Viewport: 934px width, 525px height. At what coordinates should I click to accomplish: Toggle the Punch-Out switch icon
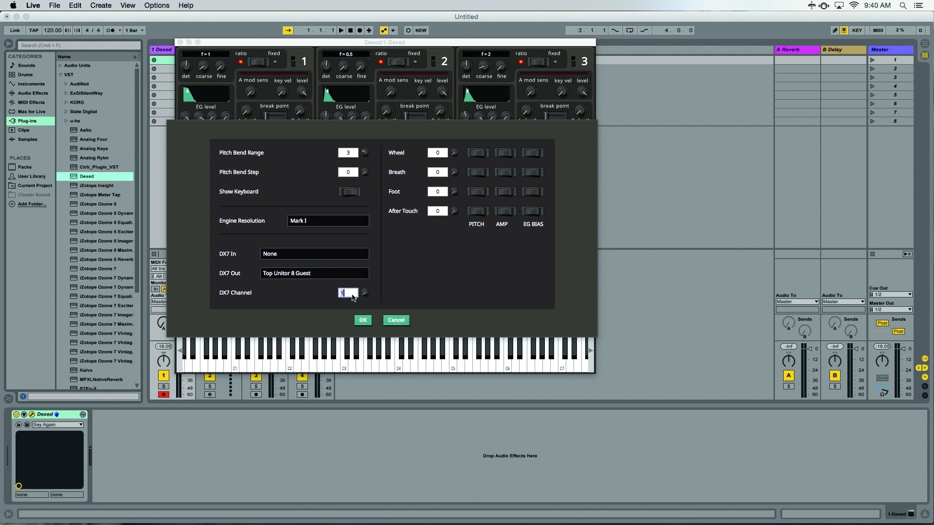(644, 30)
